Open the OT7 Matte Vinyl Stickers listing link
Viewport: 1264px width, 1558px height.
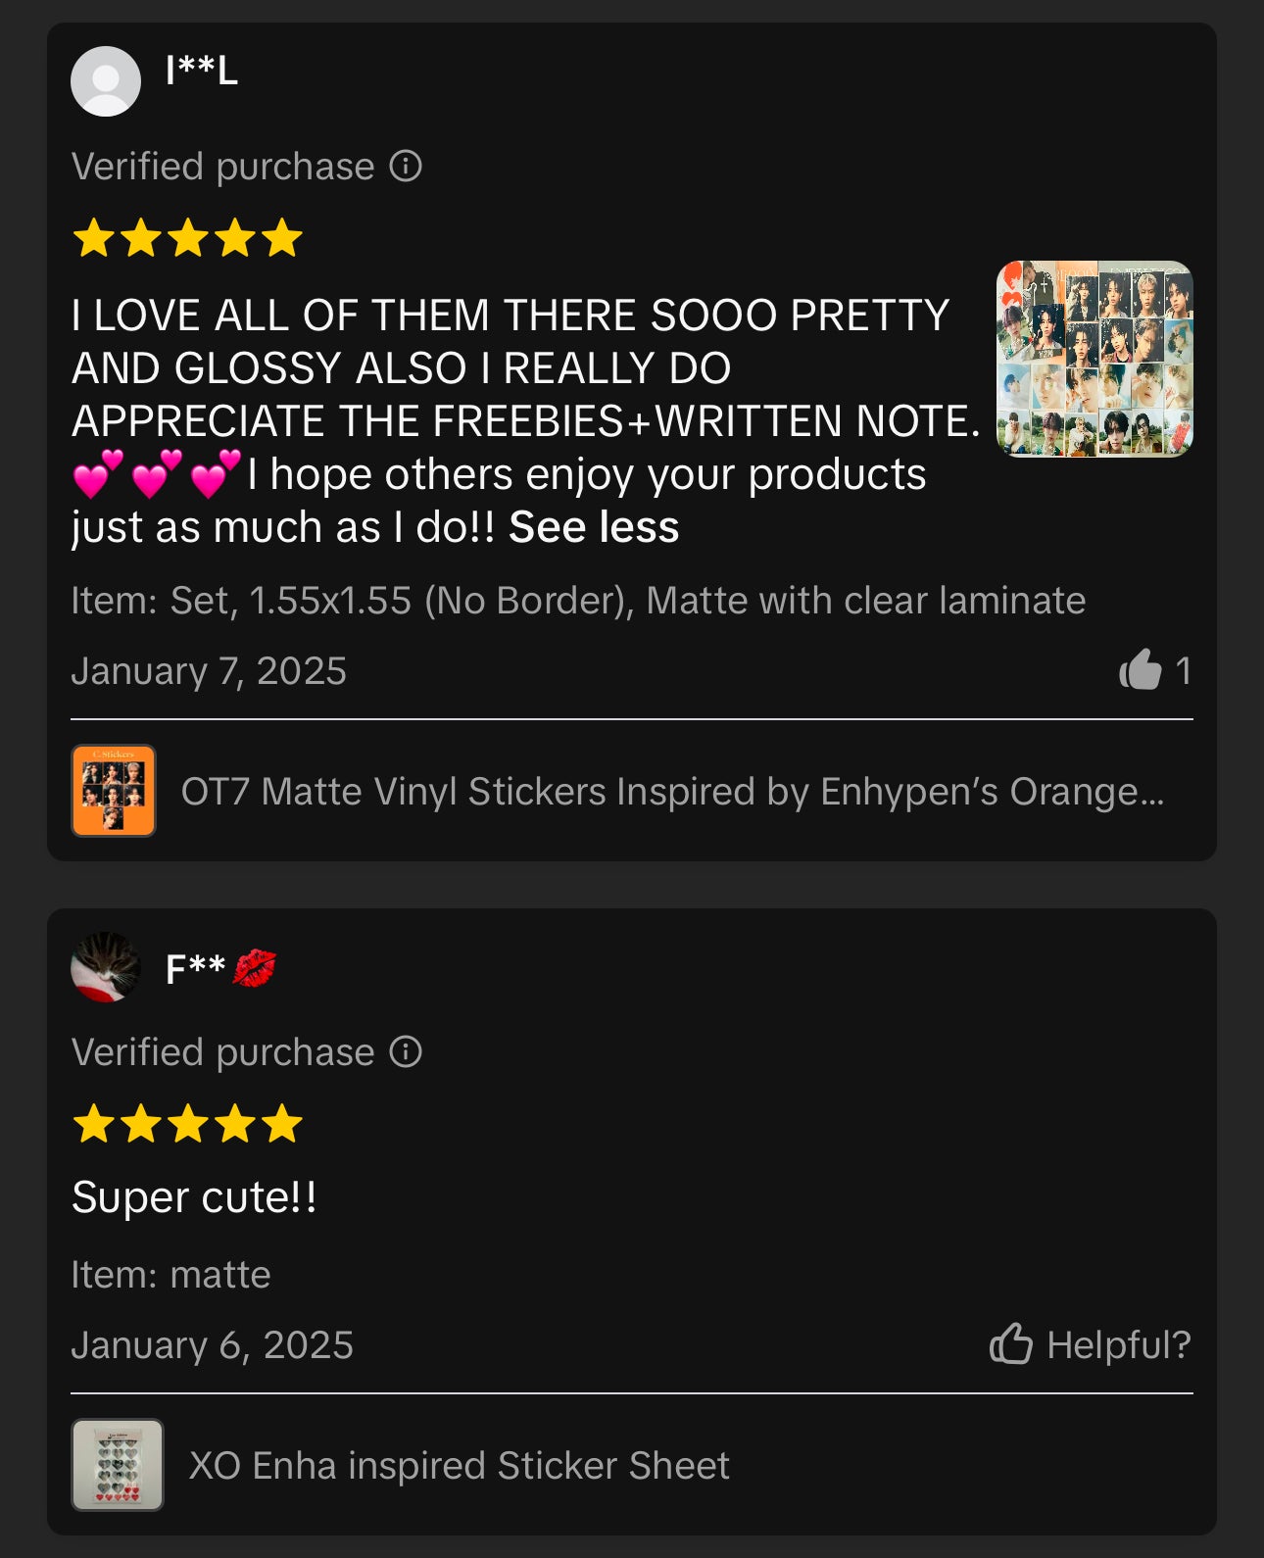coord(673,792)
